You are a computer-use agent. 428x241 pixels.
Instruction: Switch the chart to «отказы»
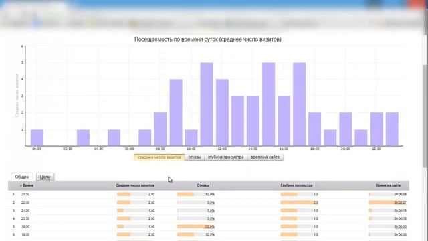(x=195, y=157)
